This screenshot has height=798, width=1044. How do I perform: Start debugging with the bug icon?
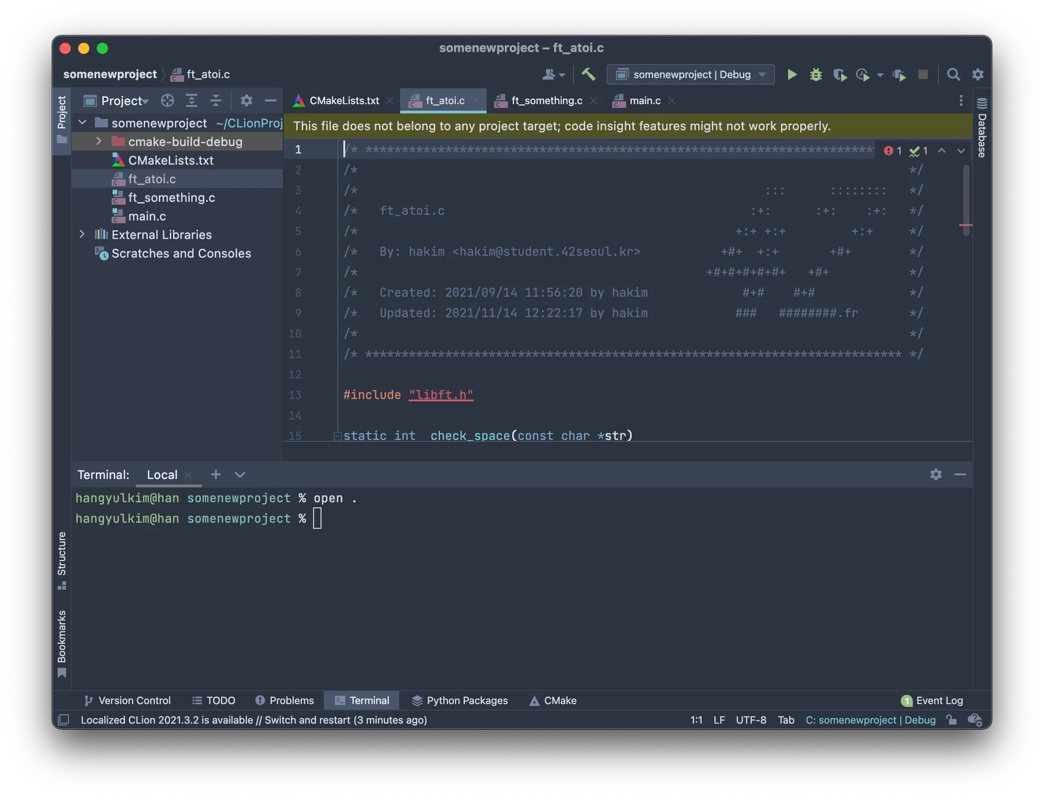816,74
